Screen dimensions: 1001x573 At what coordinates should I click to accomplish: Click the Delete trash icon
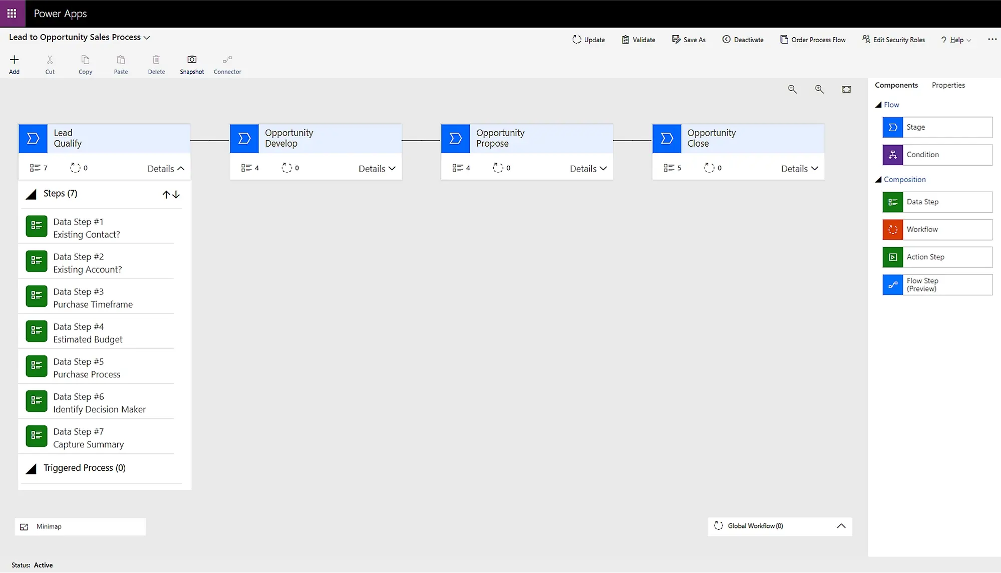coord(156,60)
